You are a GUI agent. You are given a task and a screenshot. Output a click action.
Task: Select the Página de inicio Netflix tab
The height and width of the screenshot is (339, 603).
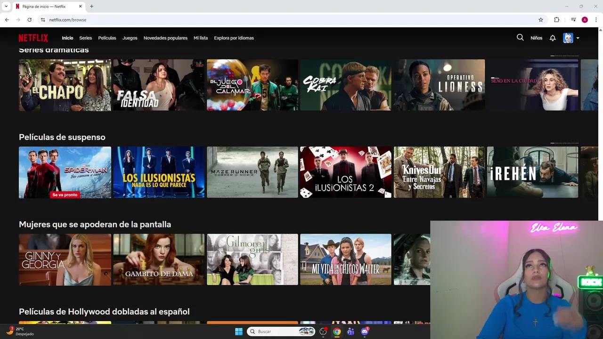pyautogui.click(x=49, y=7)
